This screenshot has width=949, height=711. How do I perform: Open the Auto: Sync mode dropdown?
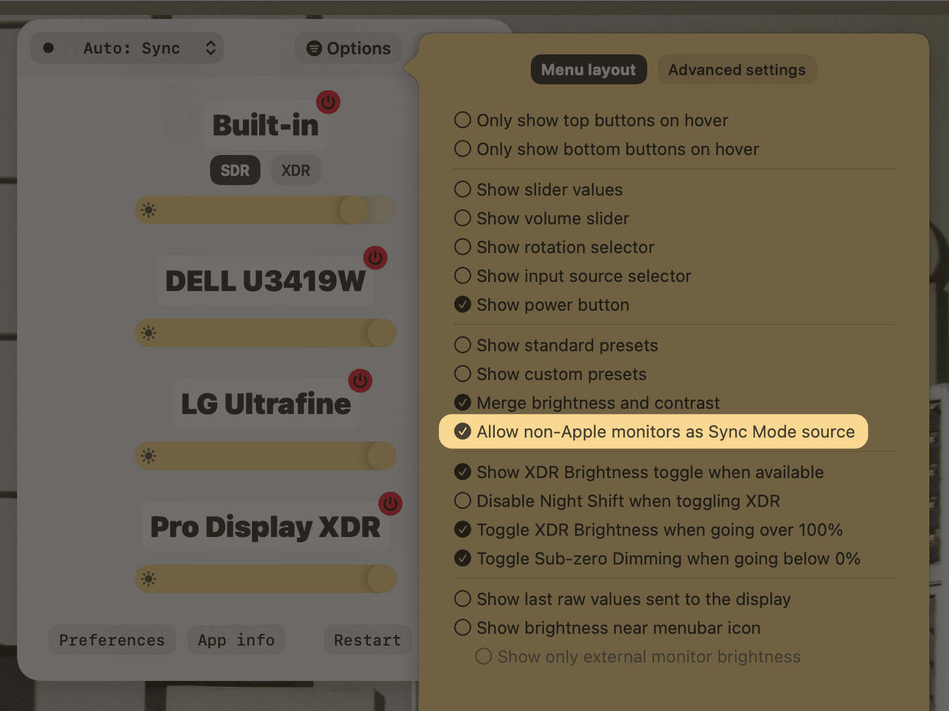(x=127, y=48)
